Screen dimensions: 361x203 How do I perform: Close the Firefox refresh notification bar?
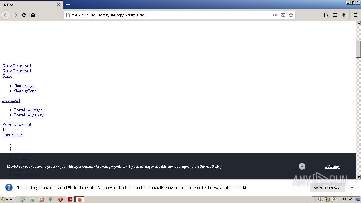click(x=352, y=187)
